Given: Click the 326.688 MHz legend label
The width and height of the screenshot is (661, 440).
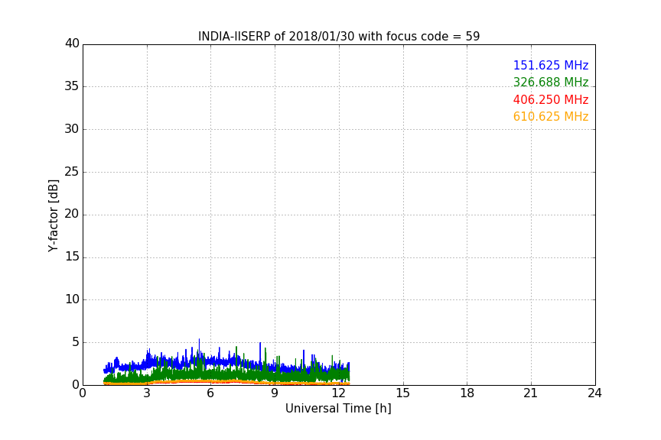Looking at the screenshot, I should tap(551, 82).
